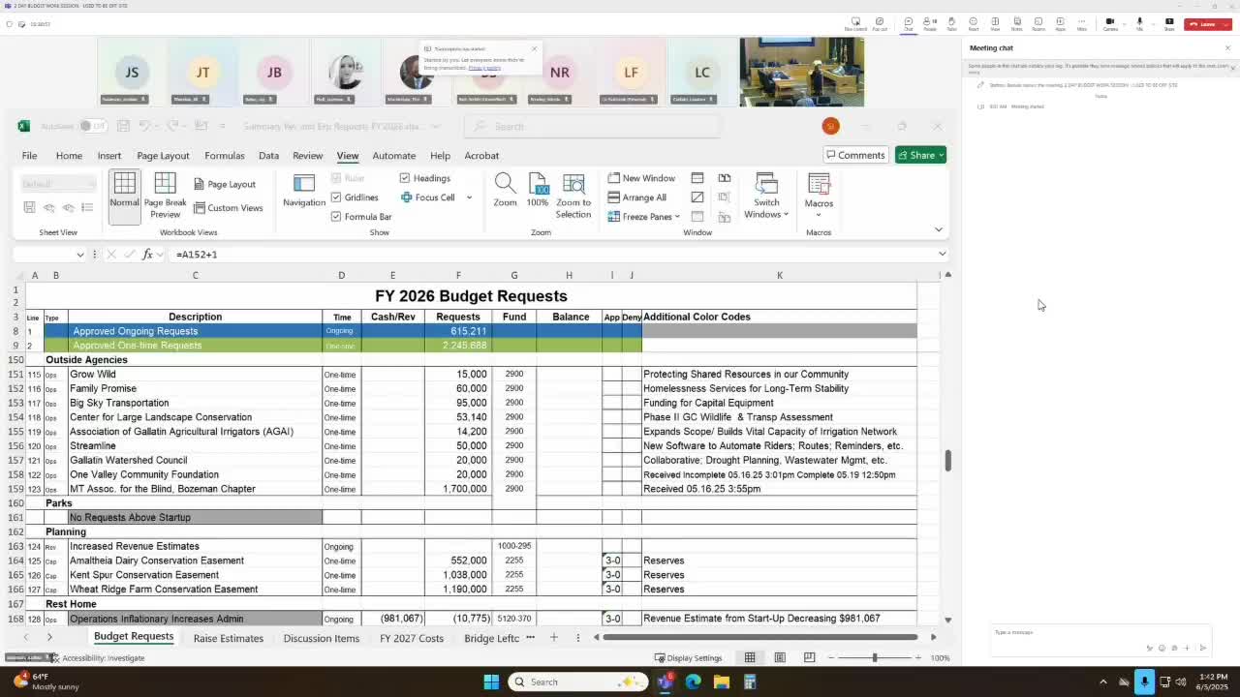
Task: Click the Excel account avatar
Action: [830, 126]
